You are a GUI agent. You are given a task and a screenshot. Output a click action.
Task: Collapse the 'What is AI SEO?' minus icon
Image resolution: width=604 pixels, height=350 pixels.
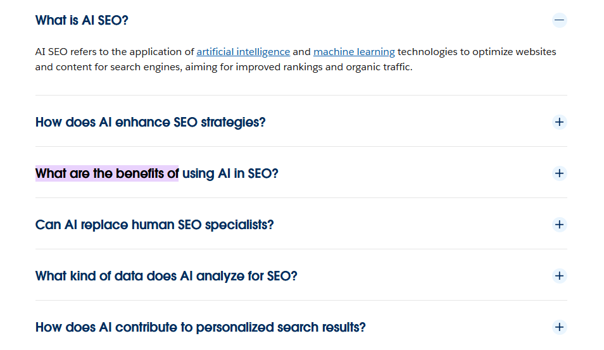click(x=559, y=20)
